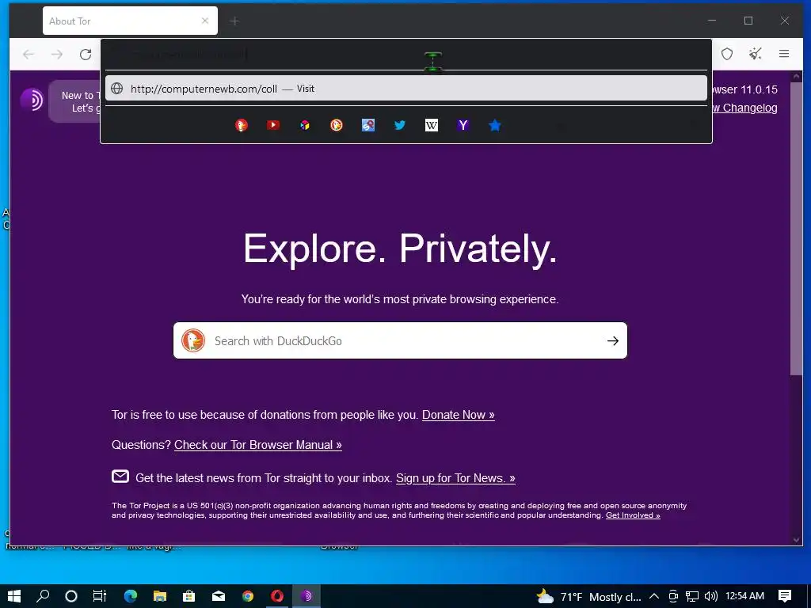Submit DuckDuckGo search arrow
The width and height of the screenshot is (811, 608).
click(x=613, y=340)
